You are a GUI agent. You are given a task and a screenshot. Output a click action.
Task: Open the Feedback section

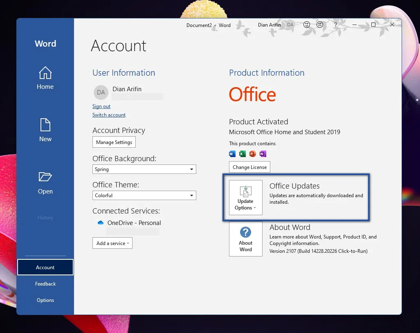tap(45, 284)
